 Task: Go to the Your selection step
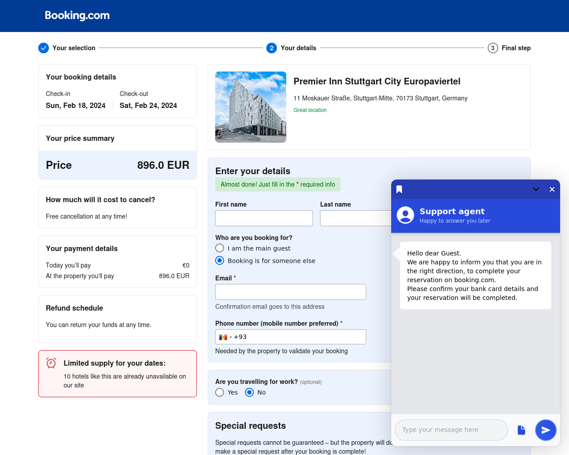tap(74, 48)
